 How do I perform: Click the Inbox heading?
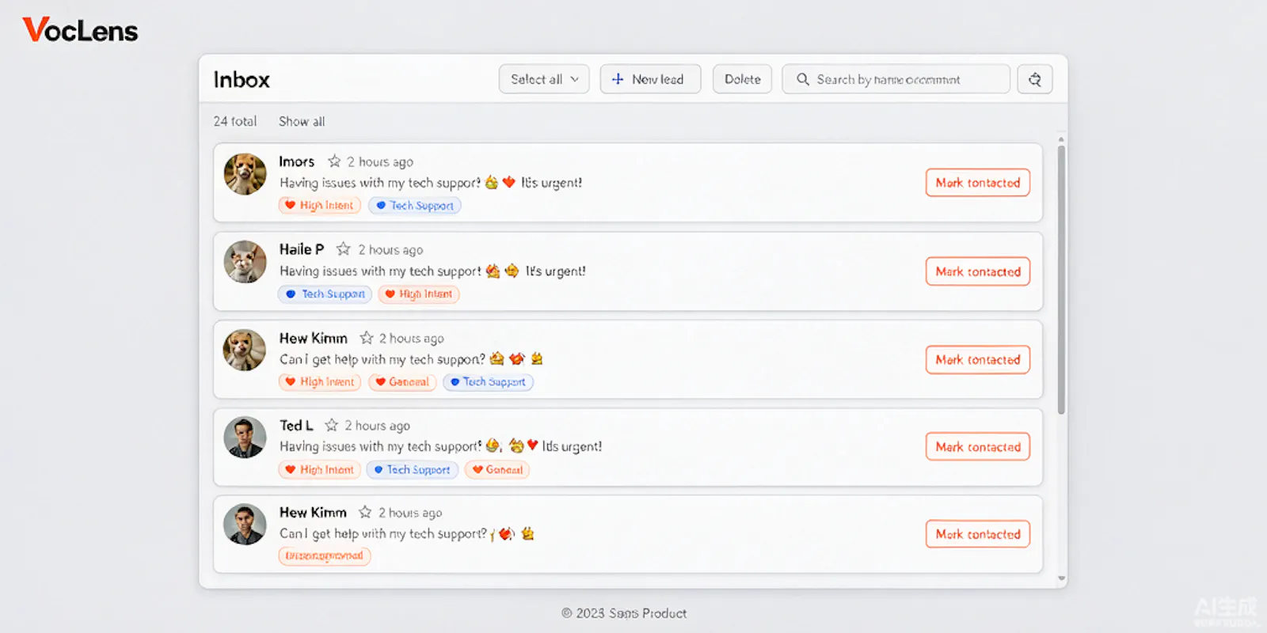[242, 79]
